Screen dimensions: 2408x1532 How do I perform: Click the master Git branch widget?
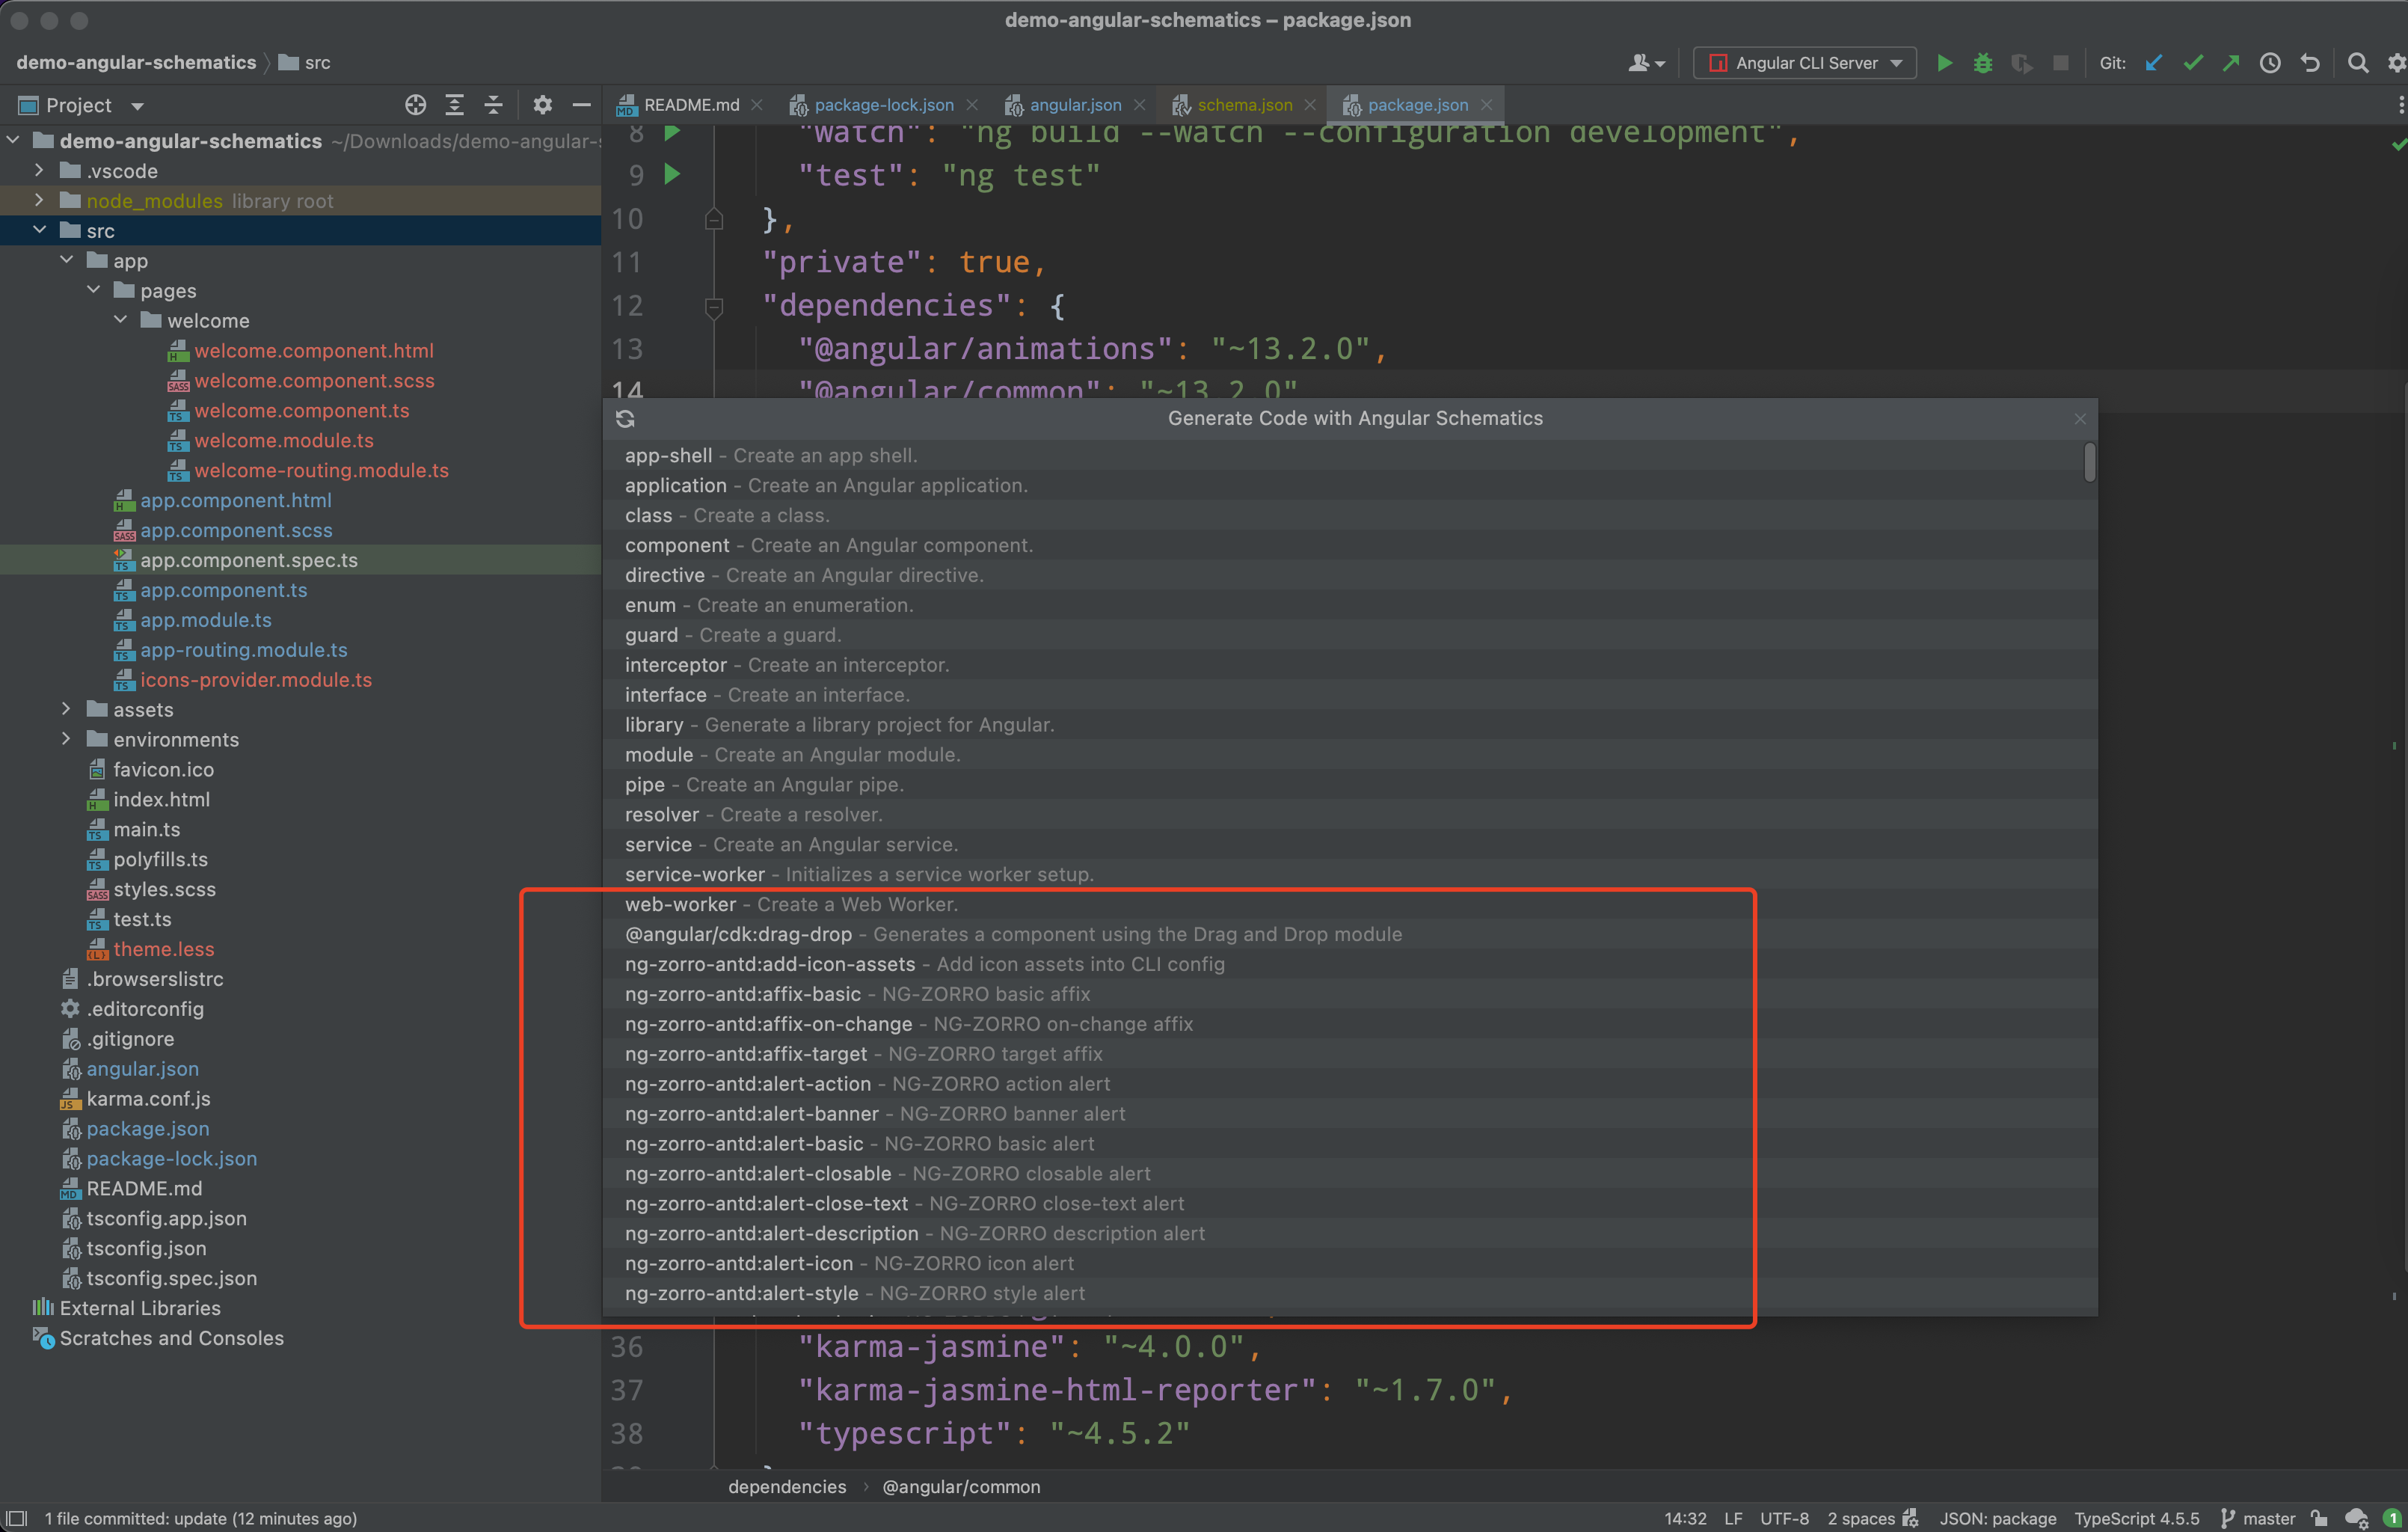(2259, 1518)
